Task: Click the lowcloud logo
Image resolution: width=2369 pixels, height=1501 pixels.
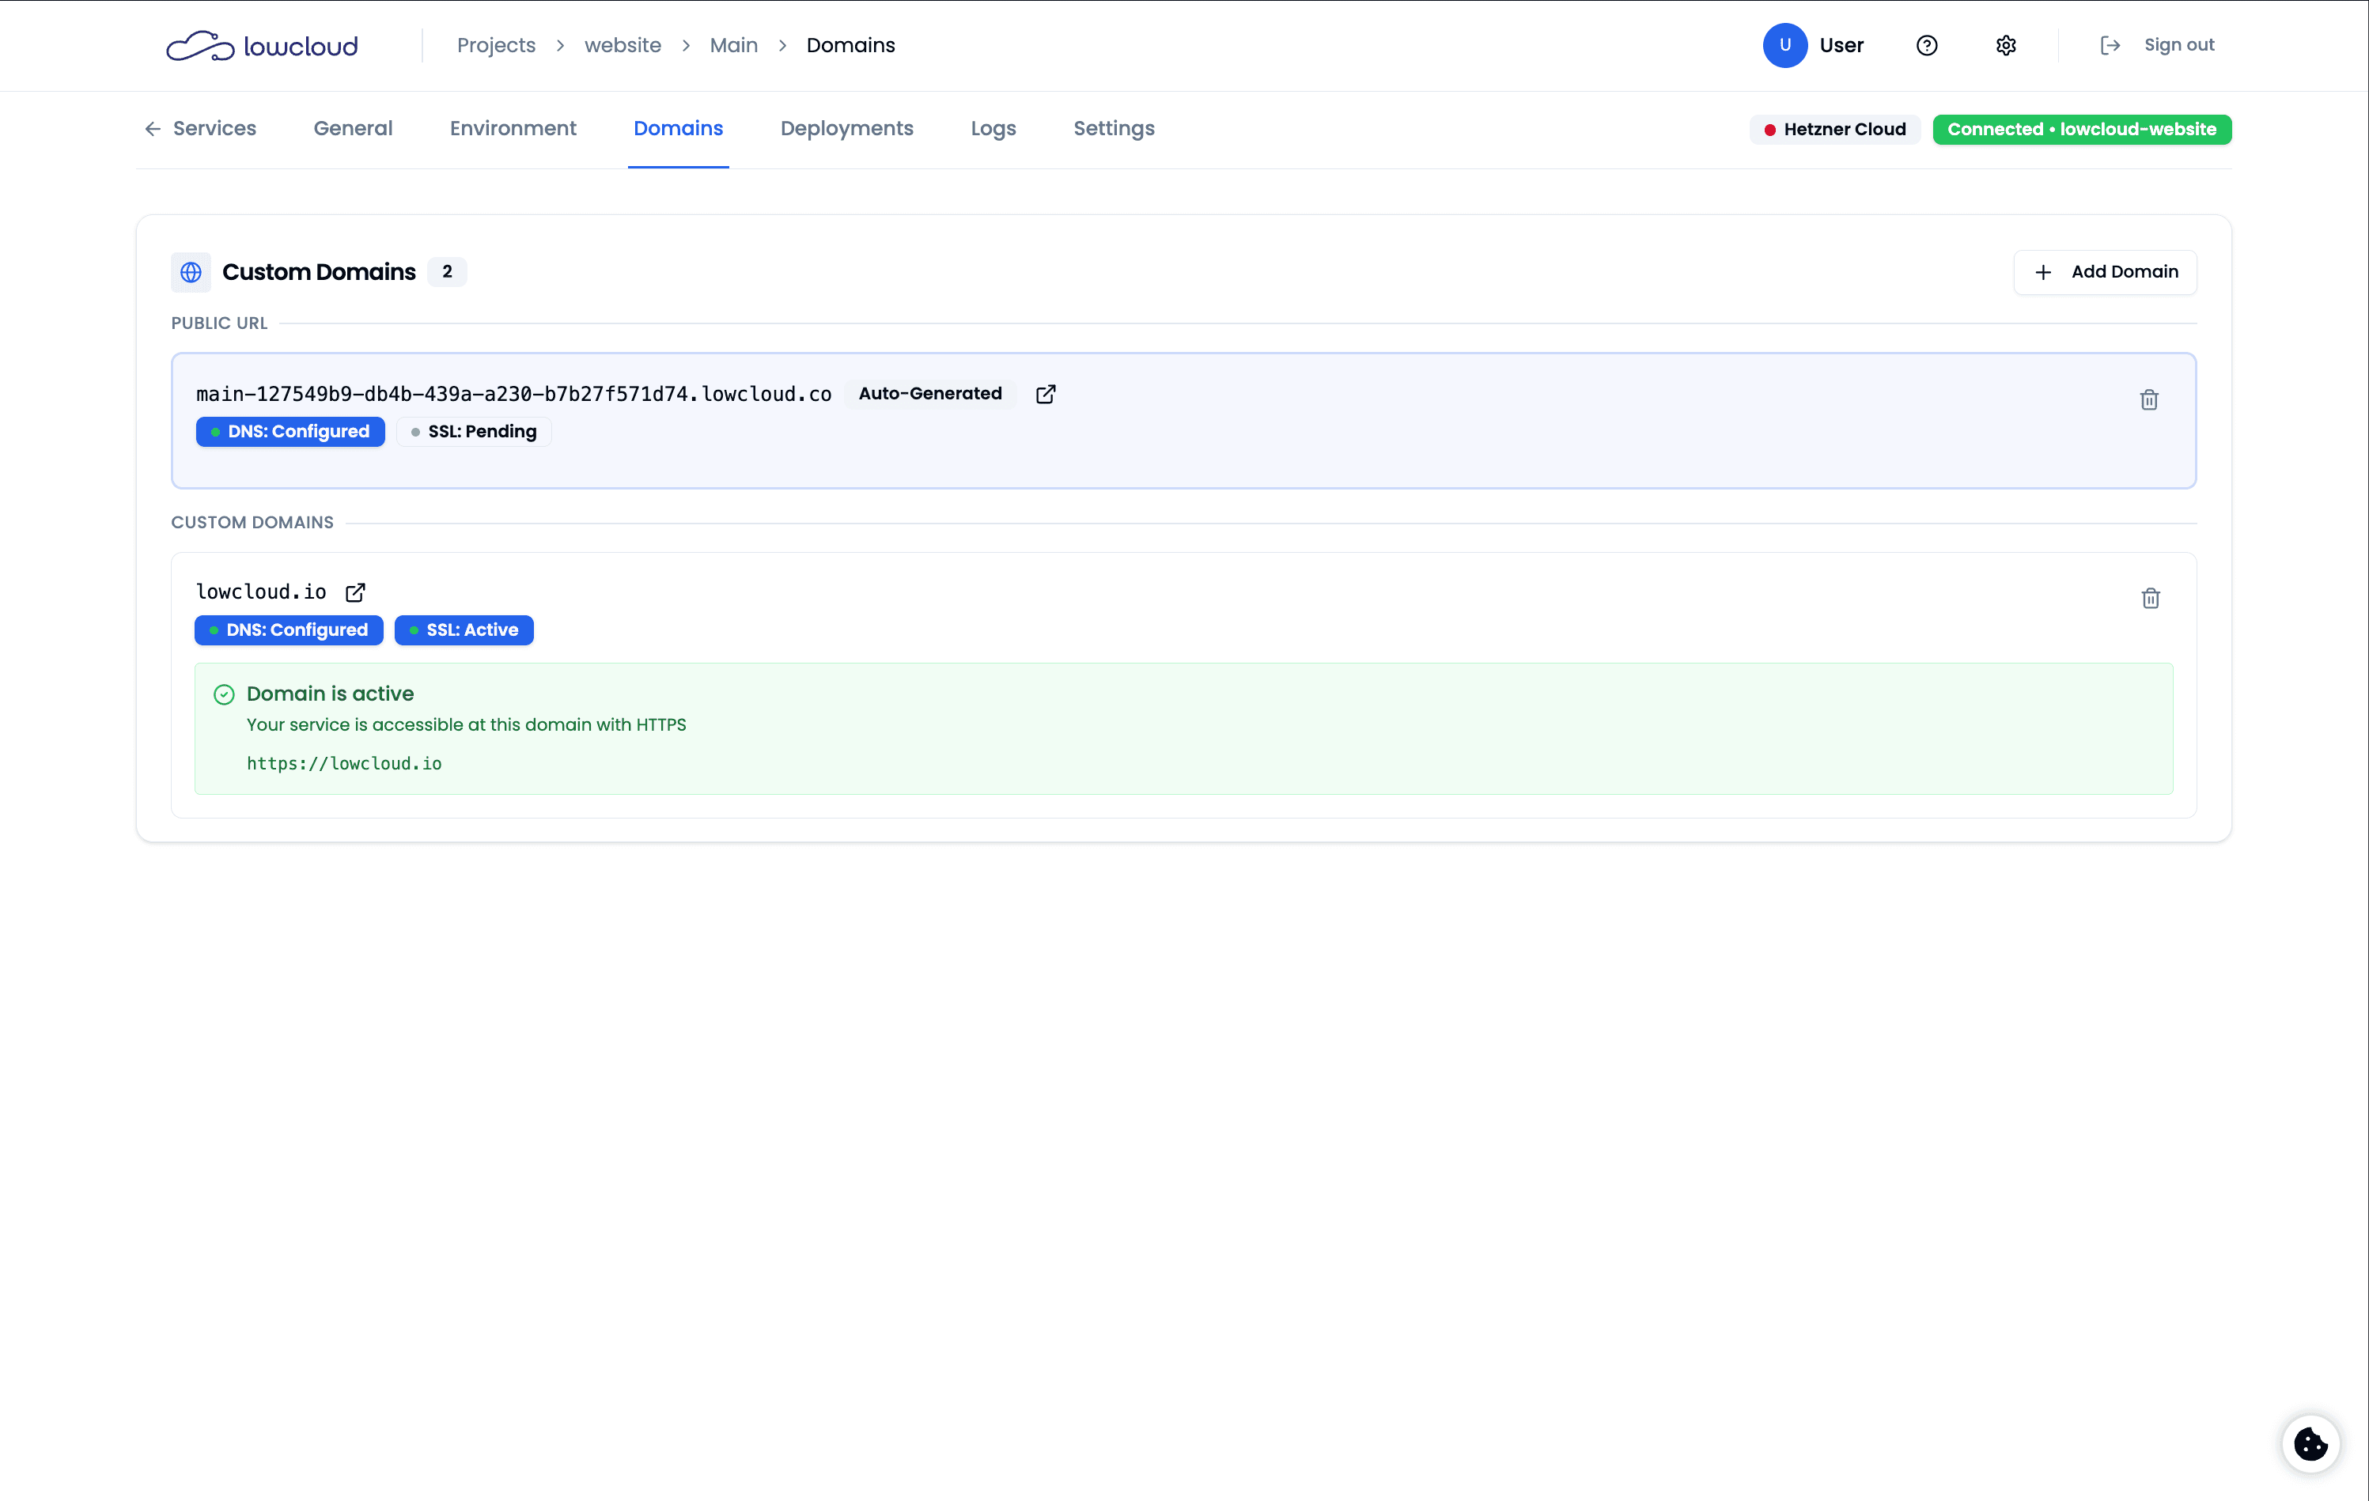Action: tap(262, 45)
